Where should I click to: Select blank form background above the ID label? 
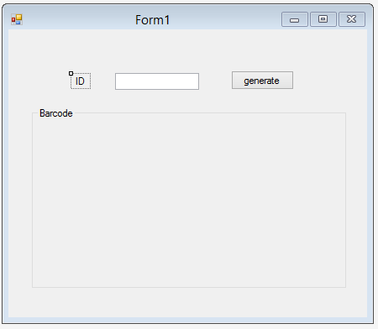(80, 50)
